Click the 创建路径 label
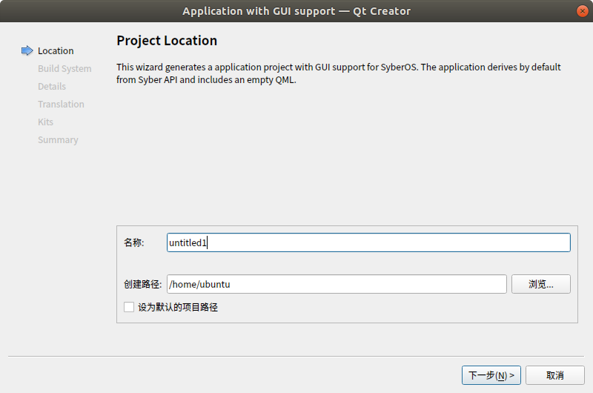This screenshot has width=593, height=393. [x=142, y=284]
